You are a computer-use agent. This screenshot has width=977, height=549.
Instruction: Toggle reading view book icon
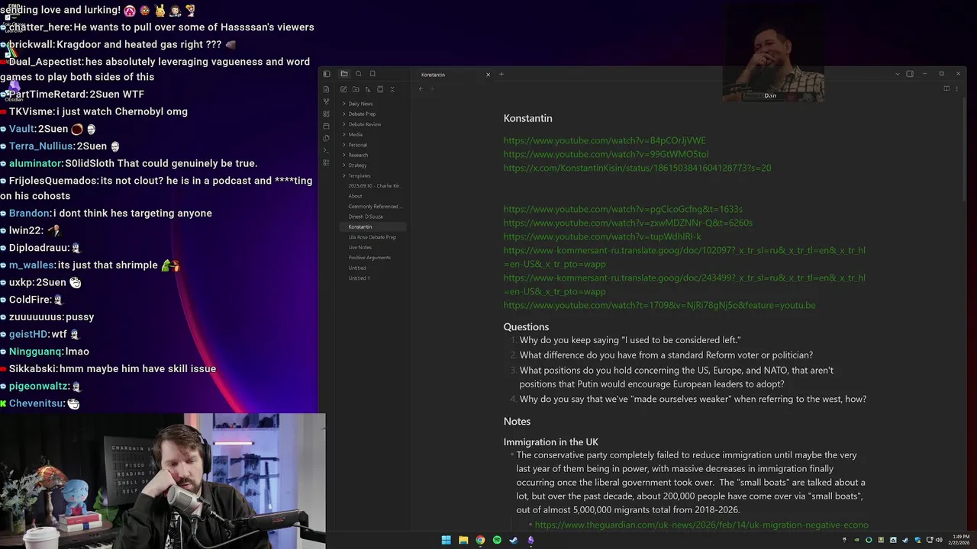click(x=946, y=89)
